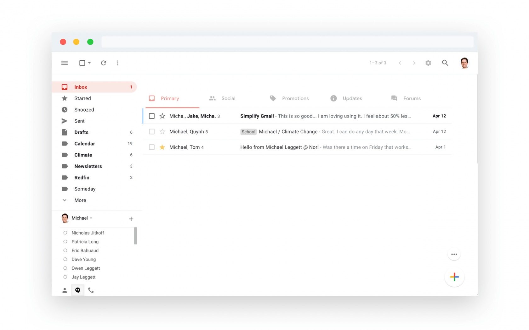
Task: Click the contacts list scrollbar
Action: click(135, 236)
